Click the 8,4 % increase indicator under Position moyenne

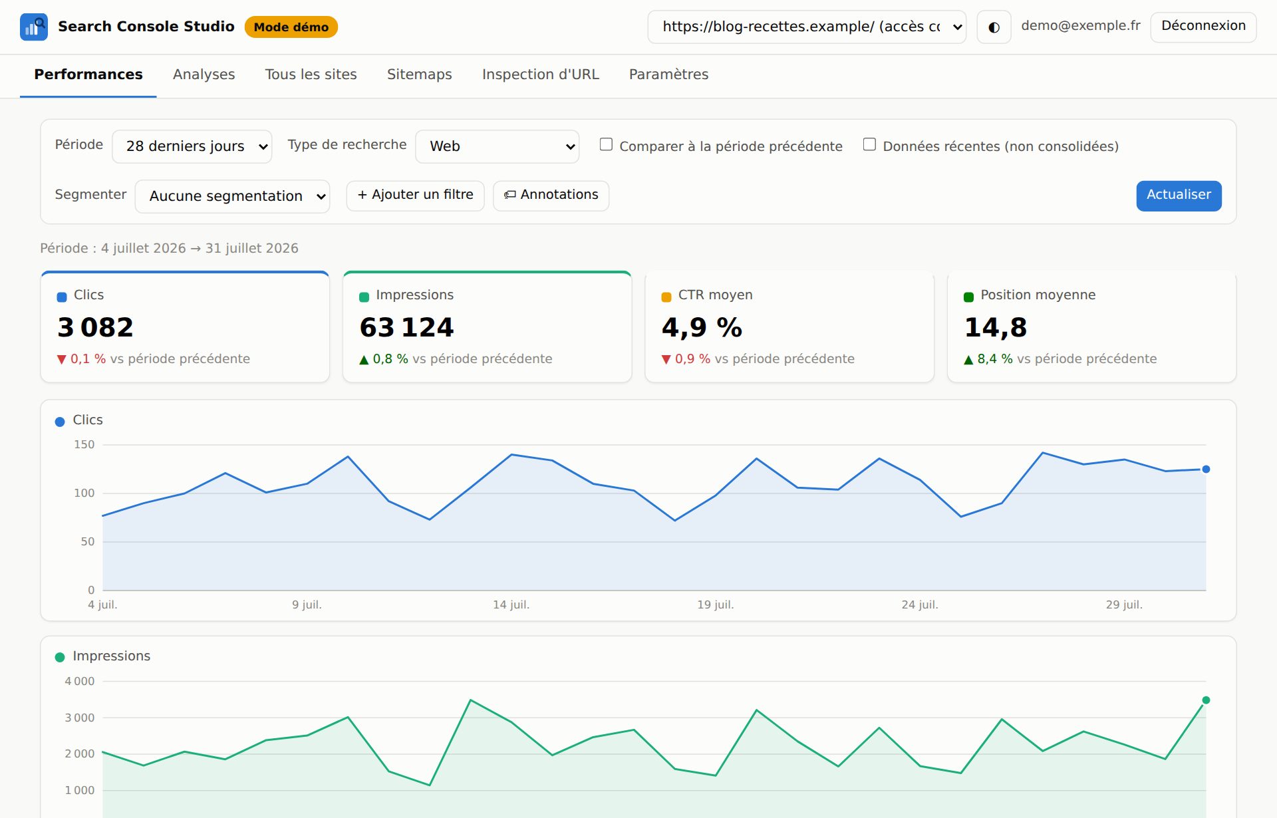tap(988, 359)
